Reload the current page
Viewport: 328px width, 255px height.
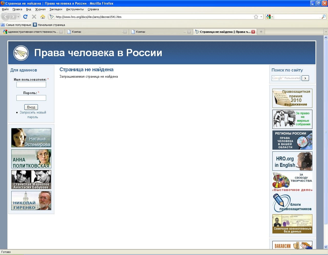pyautogui.click(x=25, y=17)
